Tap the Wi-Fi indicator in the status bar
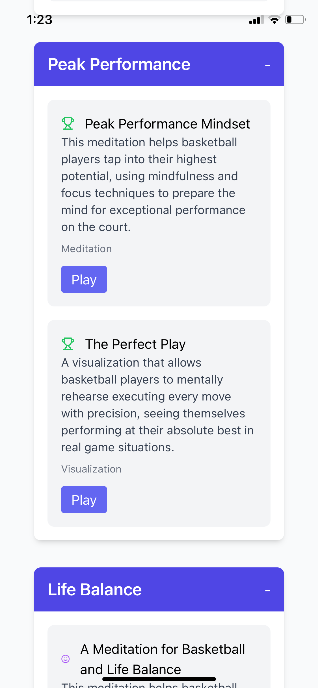Screen dimensions: 318x688 click(x=274, y=19)
